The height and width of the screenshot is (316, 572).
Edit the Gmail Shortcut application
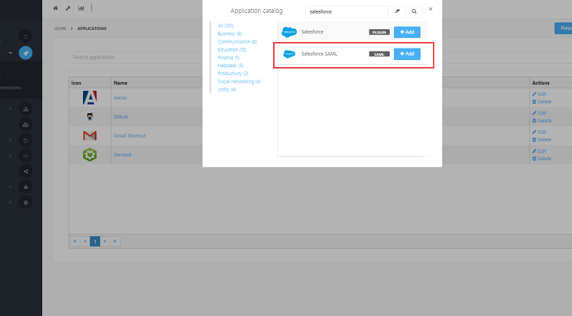pyautogui.click(x=539, y=132)
